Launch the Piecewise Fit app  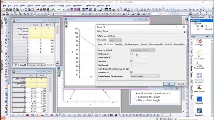[199, 65]
